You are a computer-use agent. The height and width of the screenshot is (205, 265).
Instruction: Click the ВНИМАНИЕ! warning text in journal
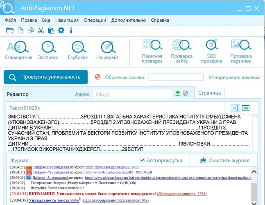pyautogui.click(x=92, y=194)
